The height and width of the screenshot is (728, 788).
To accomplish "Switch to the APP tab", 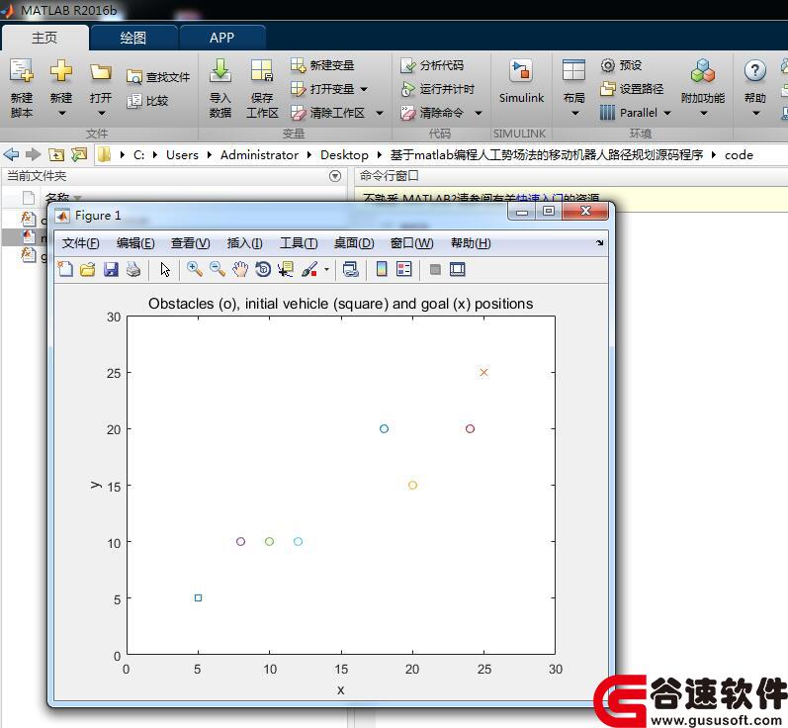I will point(222,38).
